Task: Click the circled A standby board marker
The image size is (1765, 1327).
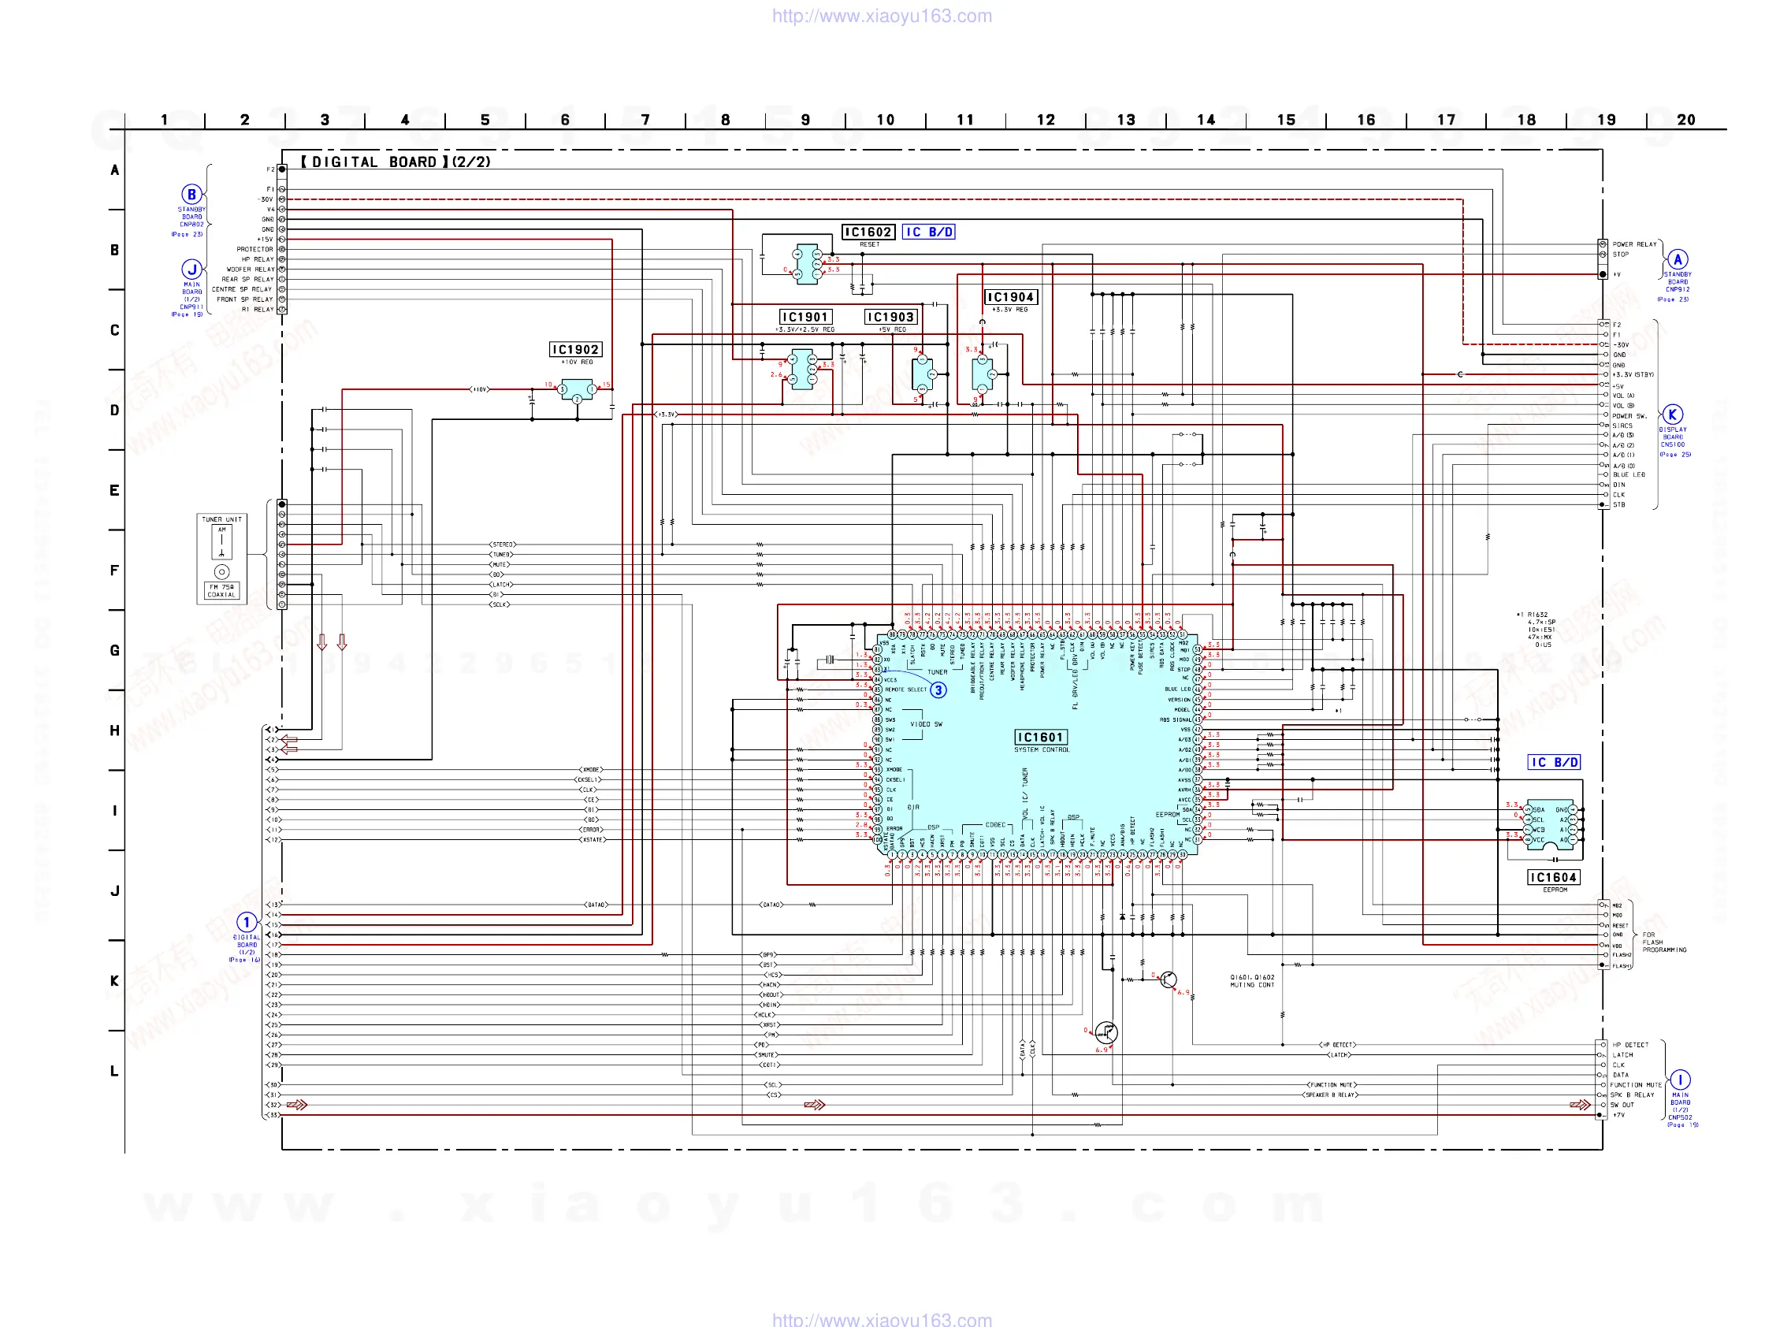Action: pyautogui.click(x=1678, y=259)
